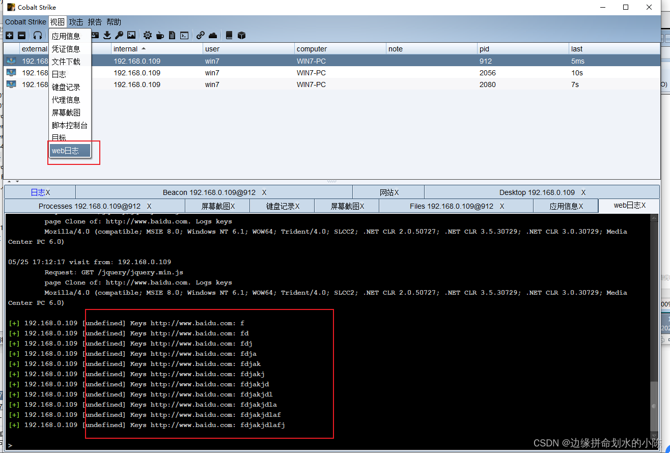Viewport: 670px width, 453px height.
Task: Switch to the 键盘记录 tab
Action: coord(282,206)
